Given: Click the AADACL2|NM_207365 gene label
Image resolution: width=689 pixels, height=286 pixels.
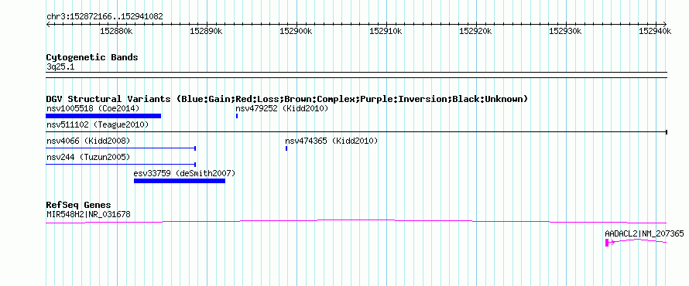Looking at the screenshot, I should coord(644,234).
